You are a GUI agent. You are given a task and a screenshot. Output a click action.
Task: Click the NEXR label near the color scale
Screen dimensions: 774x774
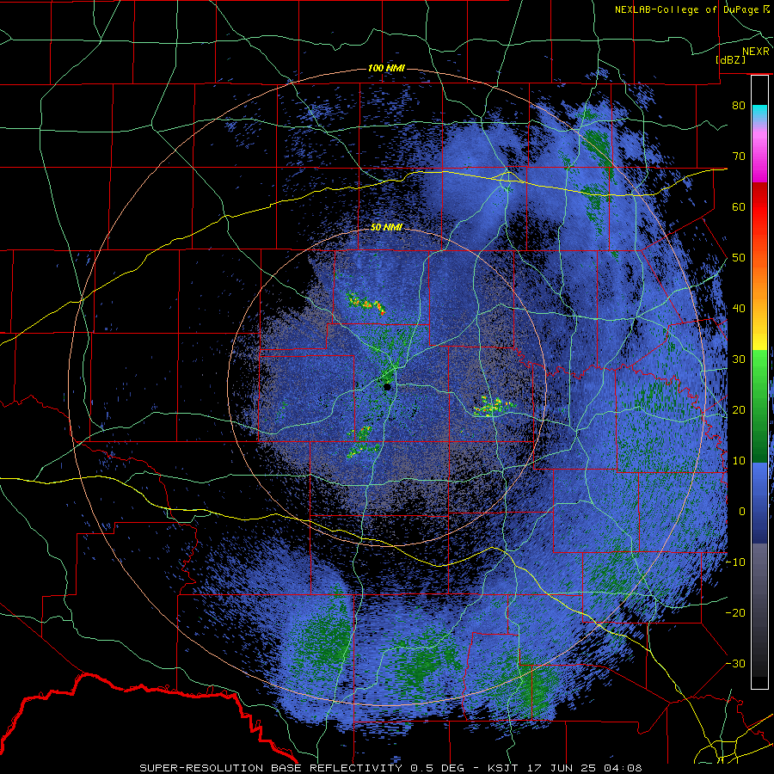[756, 52]
